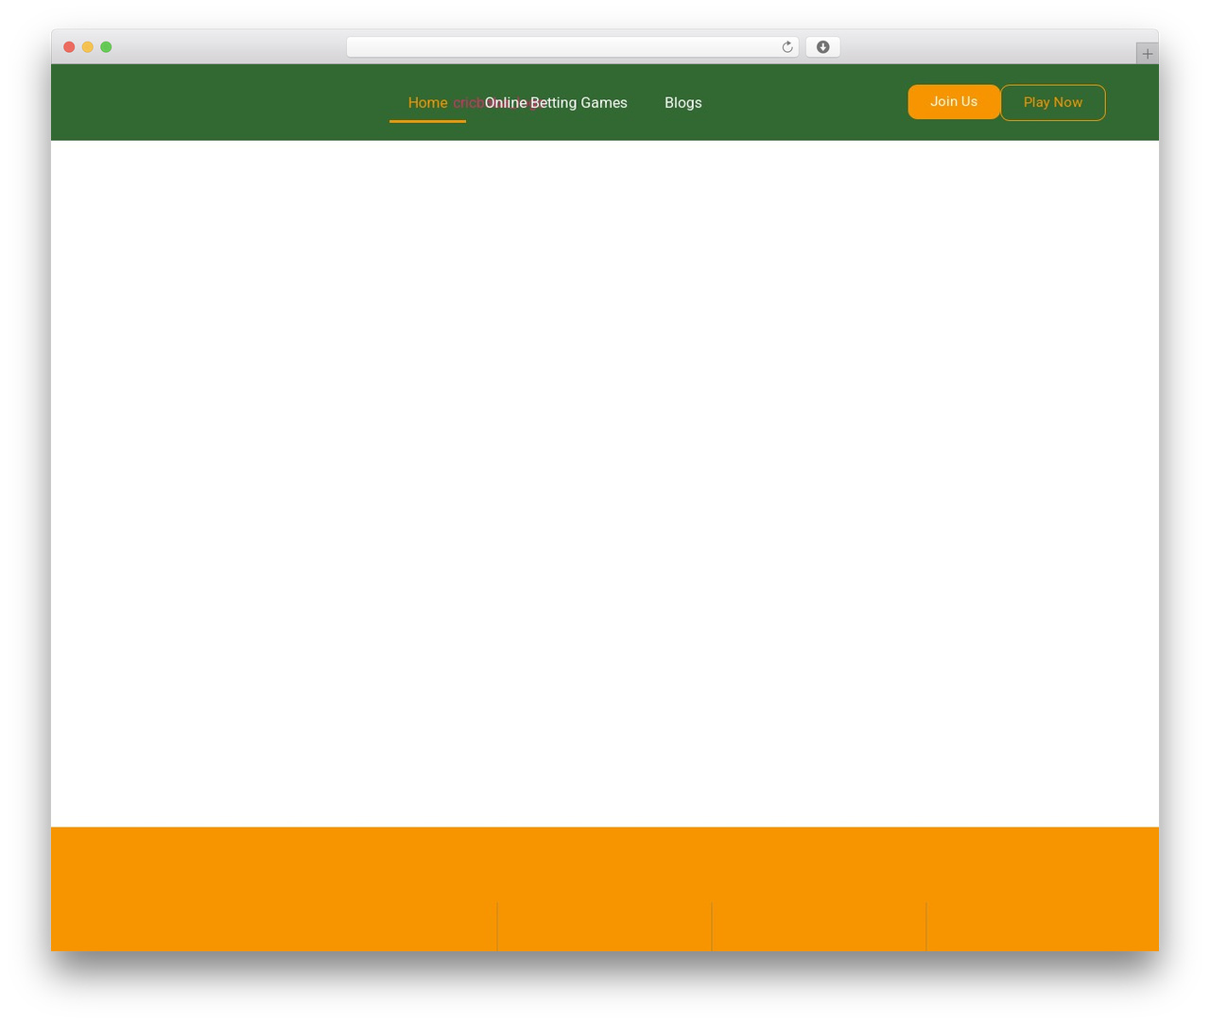Click the Home navigation link
The height and width of the screenshot is (1024, 1210).
coord(427,103)
